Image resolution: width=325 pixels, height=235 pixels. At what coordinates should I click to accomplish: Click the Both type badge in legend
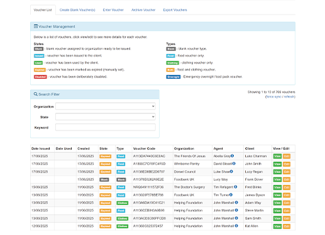(170, 70)
